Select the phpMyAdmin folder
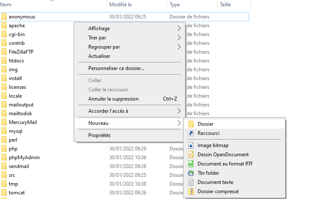 [24, 158]
